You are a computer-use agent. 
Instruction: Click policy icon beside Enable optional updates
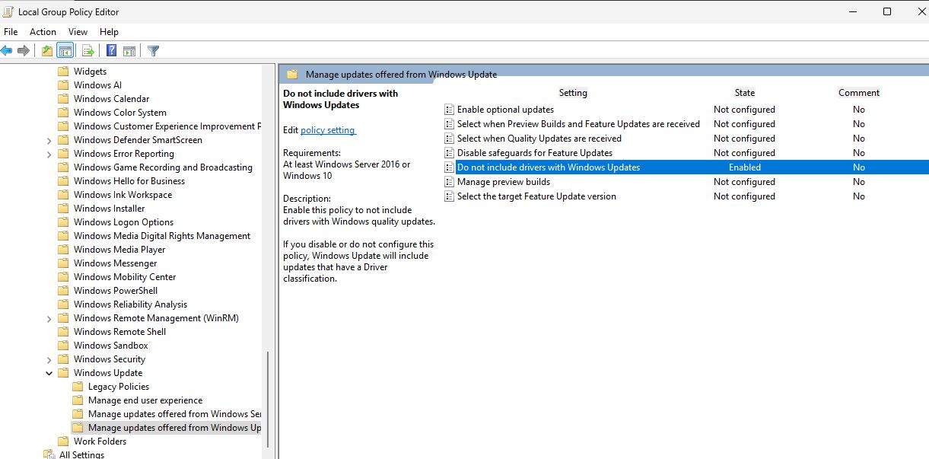449,110
